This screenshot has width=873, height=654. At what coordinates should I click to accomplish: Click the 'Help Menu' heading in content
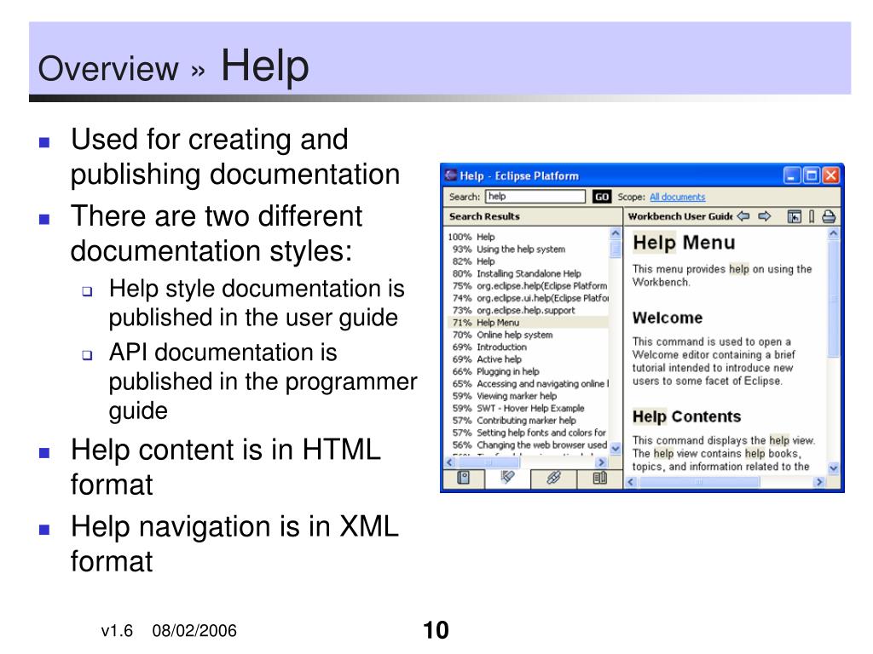click(684, 243)
